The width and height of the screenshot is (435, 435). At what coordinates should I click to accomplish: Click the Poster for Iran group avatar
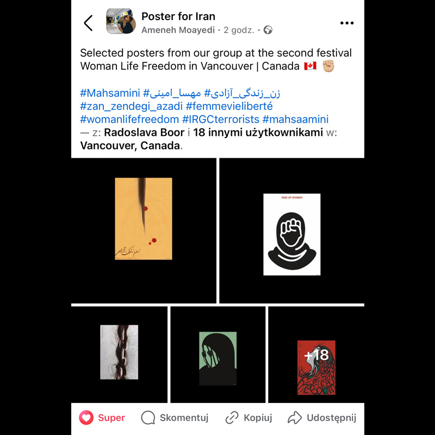(121, 21)
